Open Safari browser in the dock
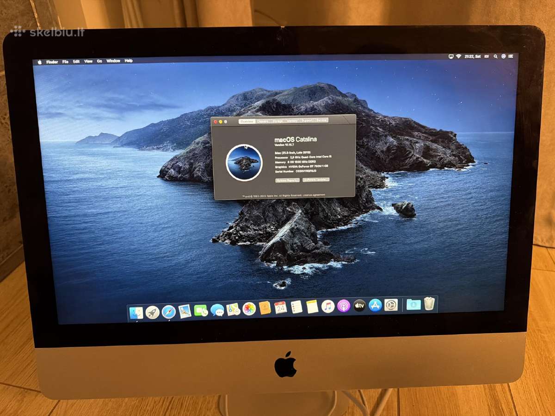Viewport: 555px width, 416px height. point(168,312)
